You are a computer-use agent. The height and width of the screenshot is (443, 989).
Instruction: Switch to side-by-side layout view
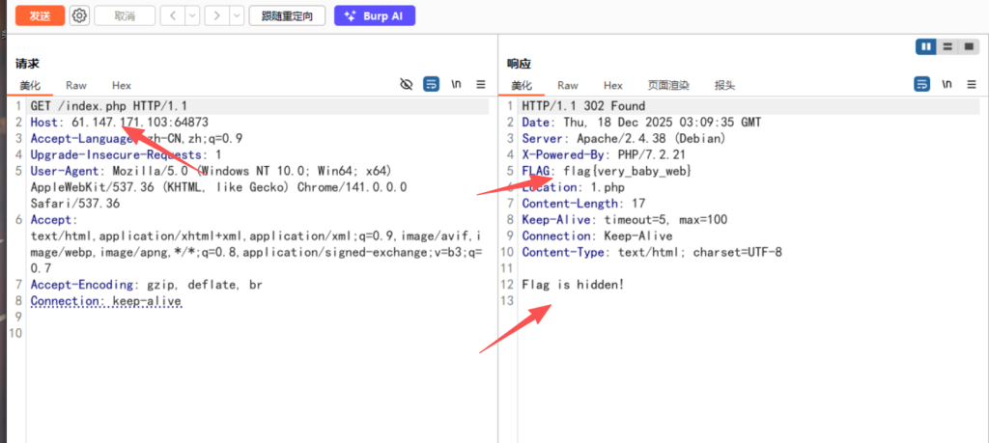tap(926, 46)
